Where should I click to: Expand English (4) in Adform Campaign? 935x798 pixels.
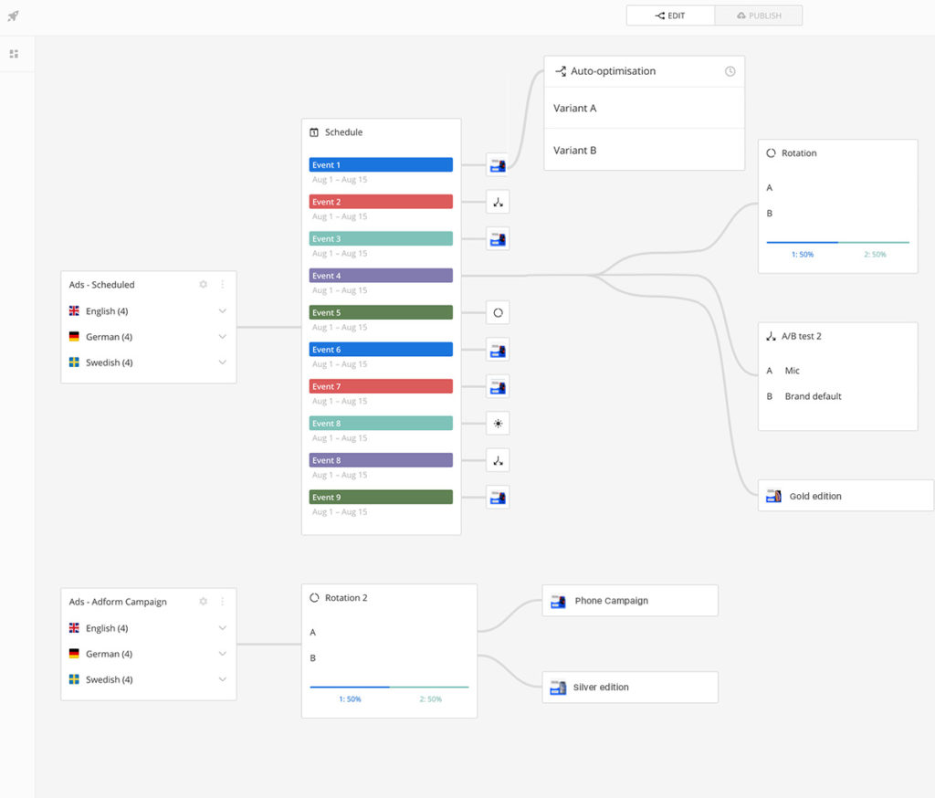pos(223,627)
